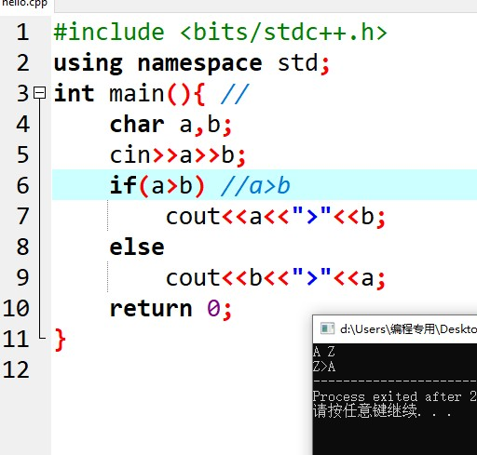Click line number 6 in the gutter
The width and height of the screenshot is (477, 455).
pyautogui.click(x=23, y=185)
